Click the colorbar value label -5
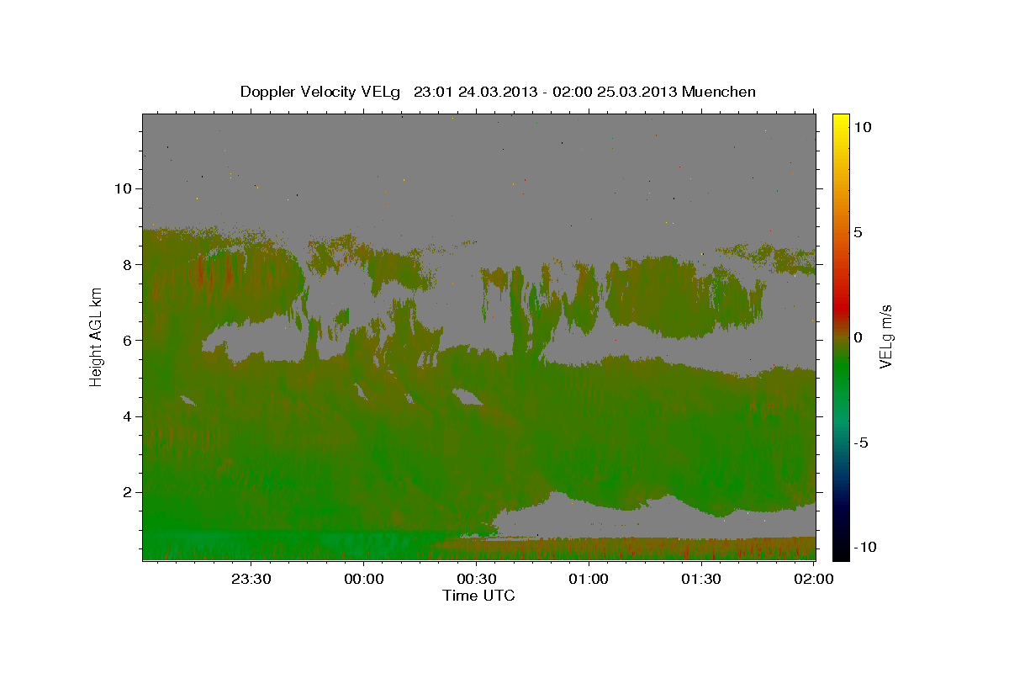Viewport: 1009px width, 673px height. point(860,442)
